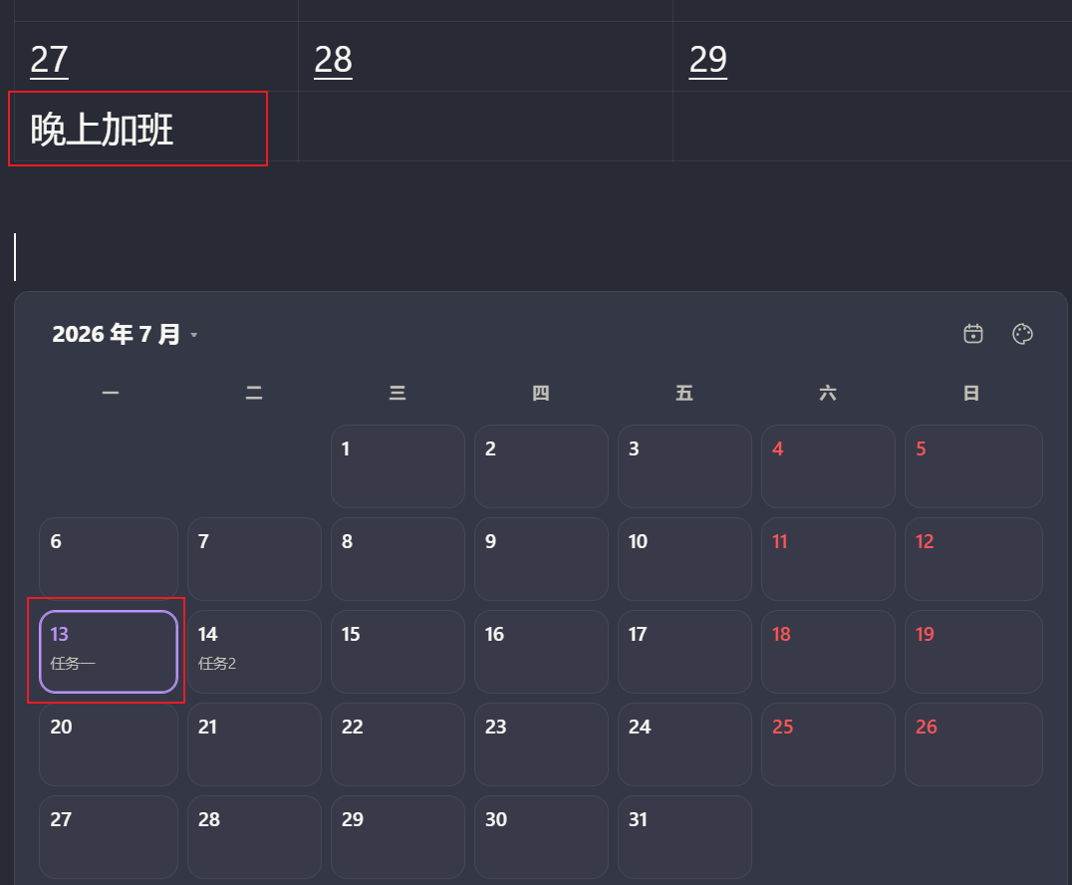Choose Sunday July 5 cell
This screenshot has height=885, width=1072.
[x=973, y=466]
